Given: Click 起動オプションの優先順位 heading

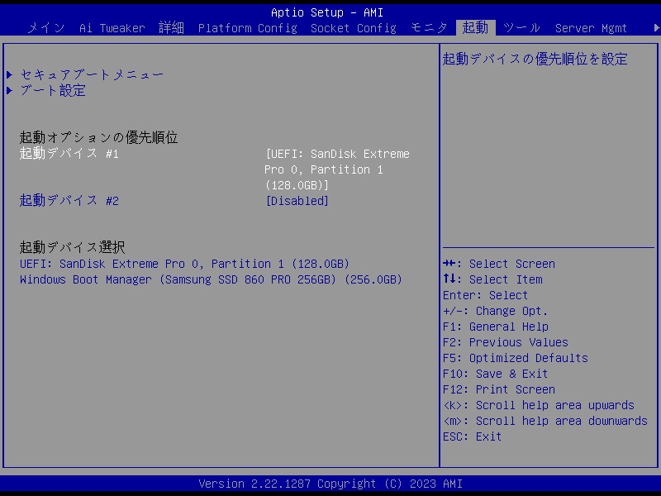Looking at the screenshot, I should tap(98, 137).
